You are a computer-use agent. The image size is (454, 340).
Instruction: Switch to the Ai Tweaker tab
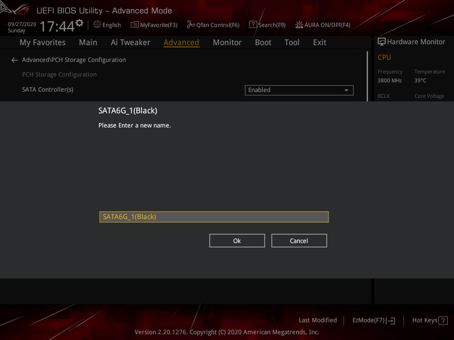tap(130, 42)
